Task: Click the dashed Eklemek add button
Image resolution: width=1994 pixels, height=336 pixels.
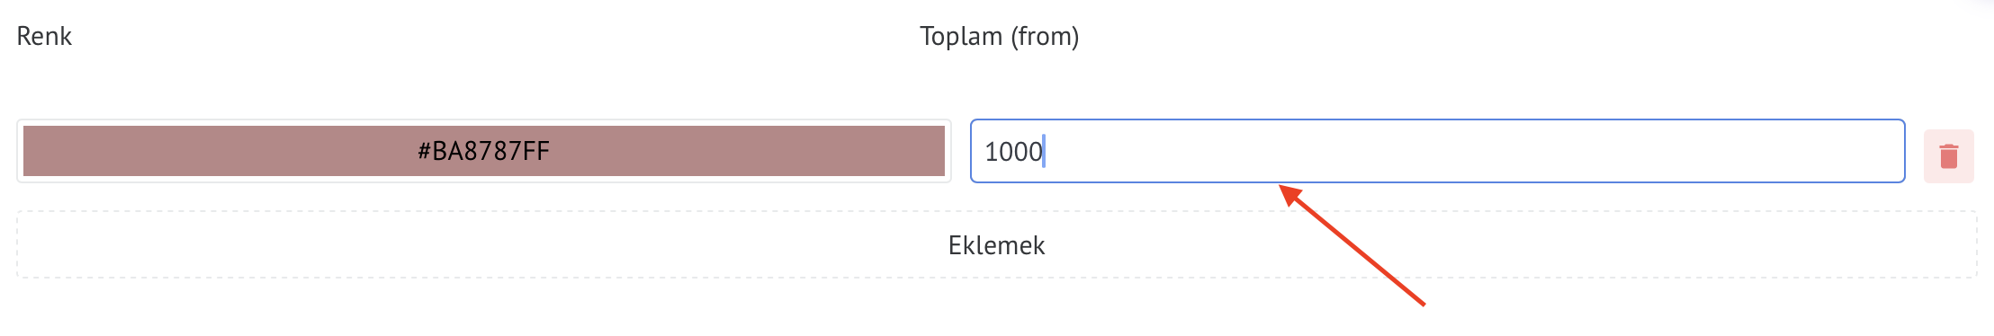Action: (997, 244)
